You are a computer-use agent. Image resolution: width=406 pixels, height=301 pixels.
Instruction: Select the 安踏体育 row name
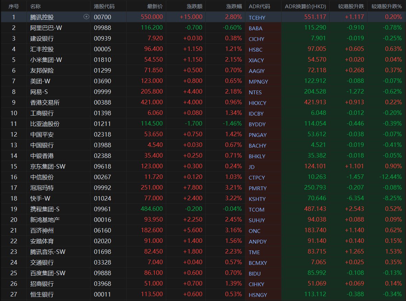coord(42,241)
